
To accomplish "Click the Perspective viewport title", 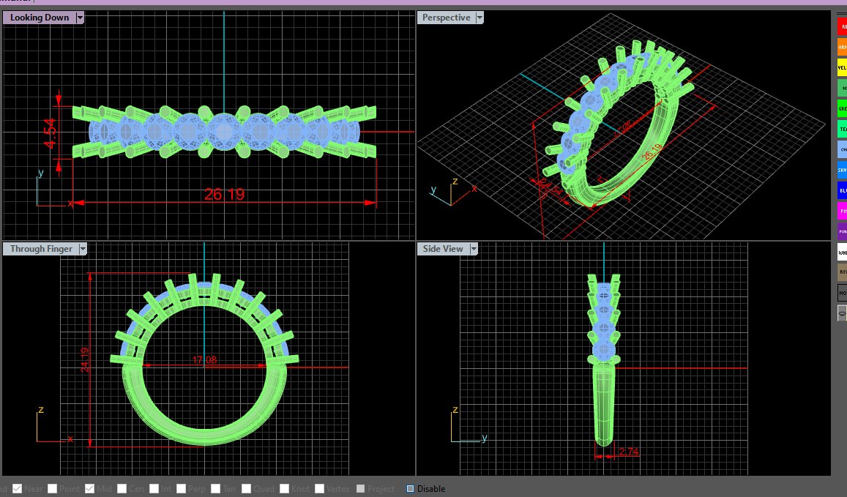I will pyautogui.click(x=446, y=18).
